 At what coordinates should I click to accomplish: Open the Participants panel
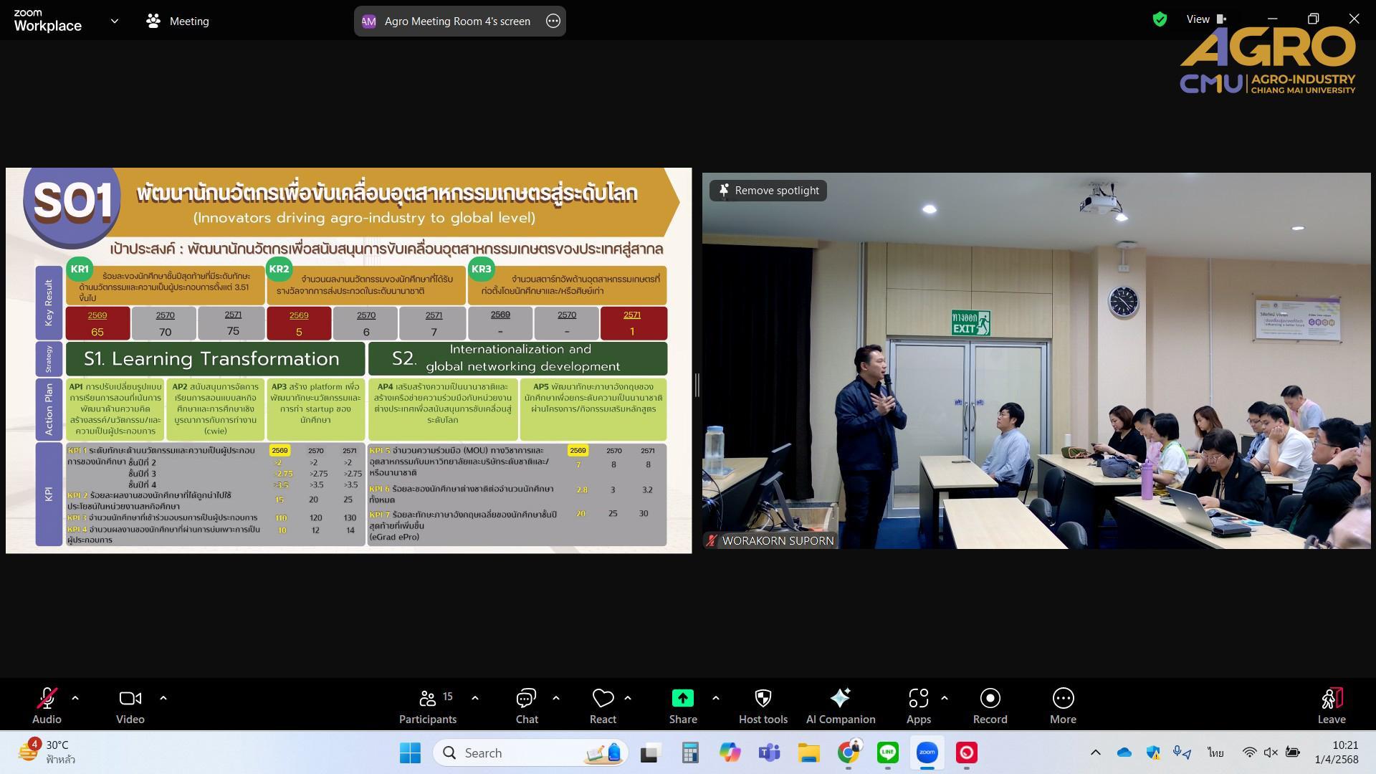(428, 706)
